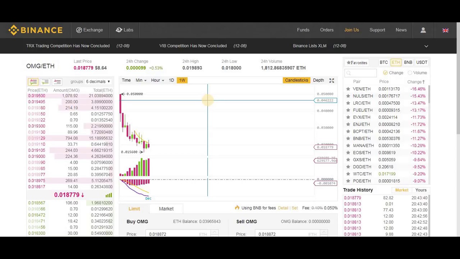
Task: Open the UK flag language selector
Action: [445, 31]
